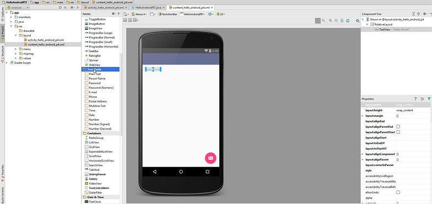Click the style property row
The height and width of the screenshot is (204, 432).
(x=396, y=170)
